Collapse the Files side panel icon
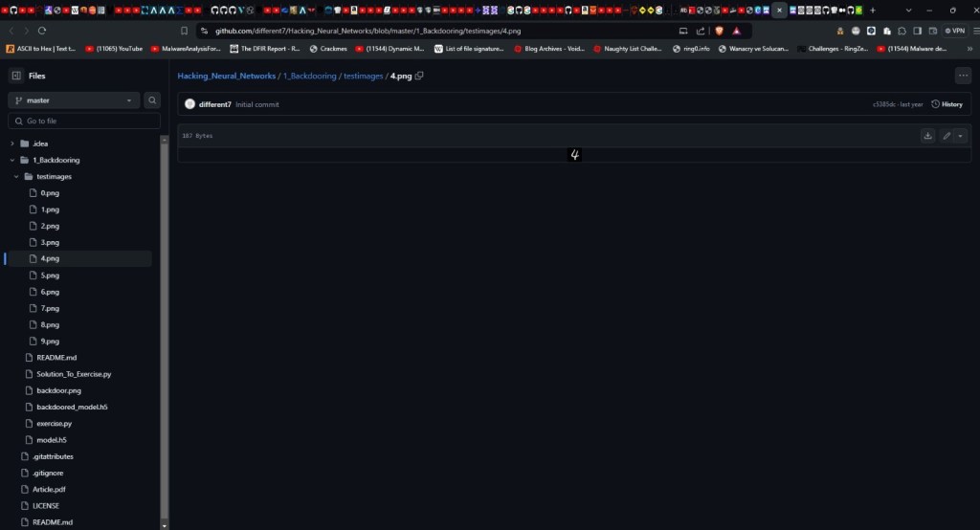Screen dimensions: 980x530 pos(16,76)
